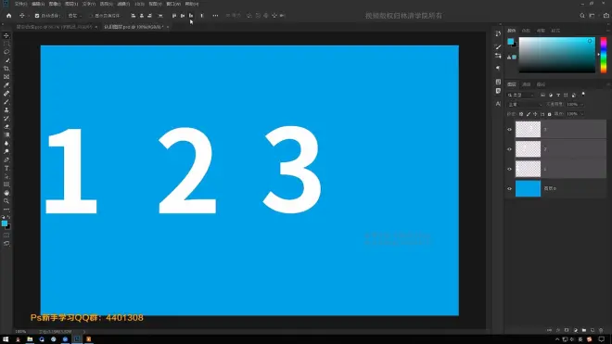Viewport: 612px width, 344px height.
Task: Open the Edit Toolbar three-dots icon in the toolbox
Action: point(6,210)
